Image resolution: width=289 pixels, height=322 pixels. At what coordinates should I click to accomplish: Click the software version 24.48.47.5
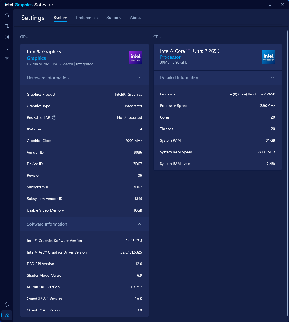click(134, 241)
